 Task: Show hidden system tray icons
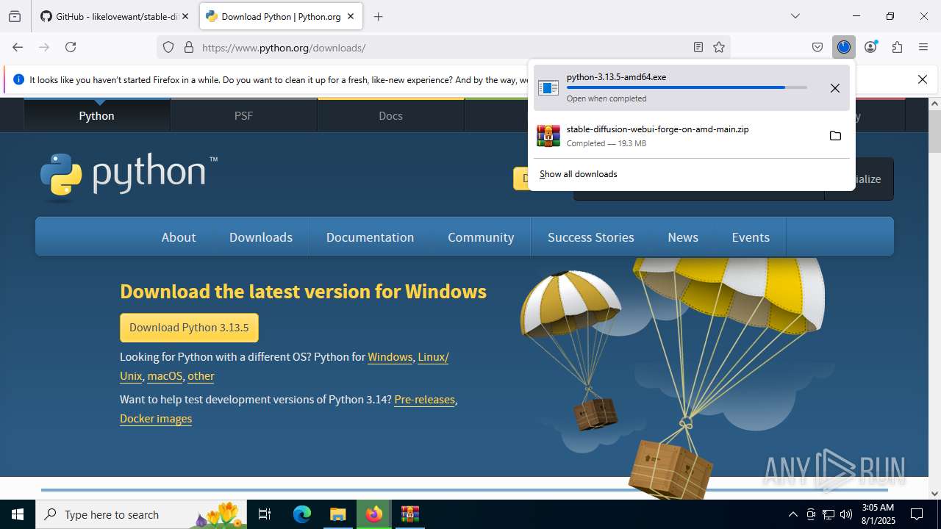tap(792, 514)
